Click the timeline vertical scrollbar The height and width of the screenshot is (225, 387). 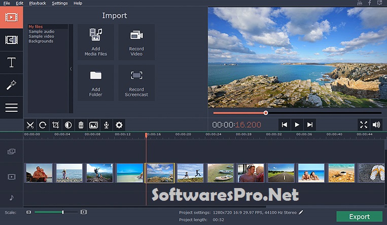coord(385,172)
